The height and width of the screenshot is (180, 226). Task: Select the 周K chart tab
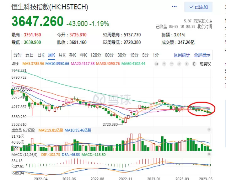(x=51, y=55)
